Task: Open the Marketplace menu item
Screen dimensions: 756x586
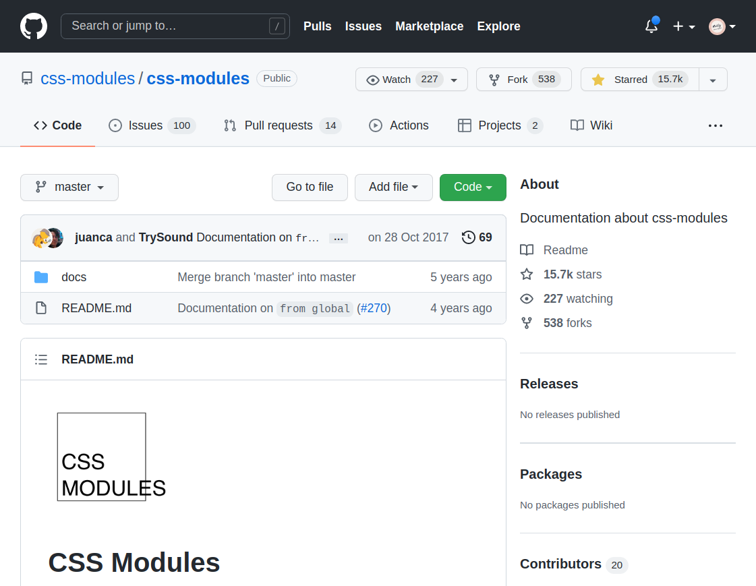Action: coord(429,26)
